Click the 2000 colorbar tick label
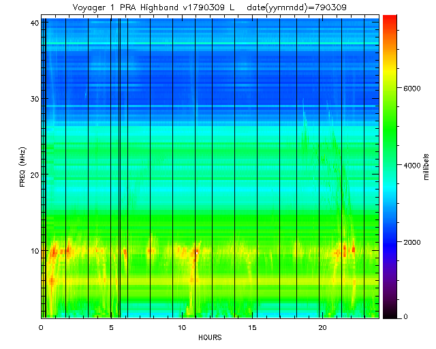The width and height of the screenshot is (436, 349). (410, 241)
